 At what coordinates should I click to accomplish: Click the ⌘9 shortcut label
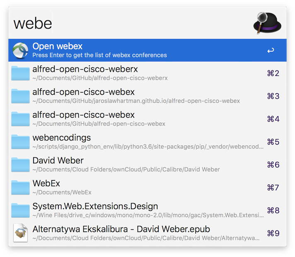pos(273,233)
